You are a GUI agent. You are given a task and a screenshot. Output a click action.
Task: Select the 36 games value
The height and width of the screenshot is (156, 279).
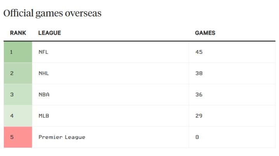(199, 95)
